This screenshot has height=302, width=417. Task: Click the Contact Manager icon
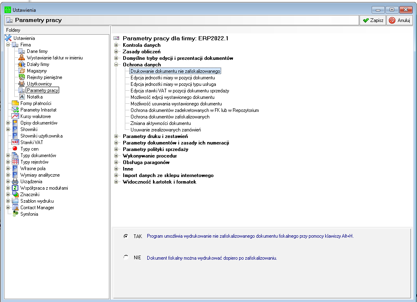16,208
